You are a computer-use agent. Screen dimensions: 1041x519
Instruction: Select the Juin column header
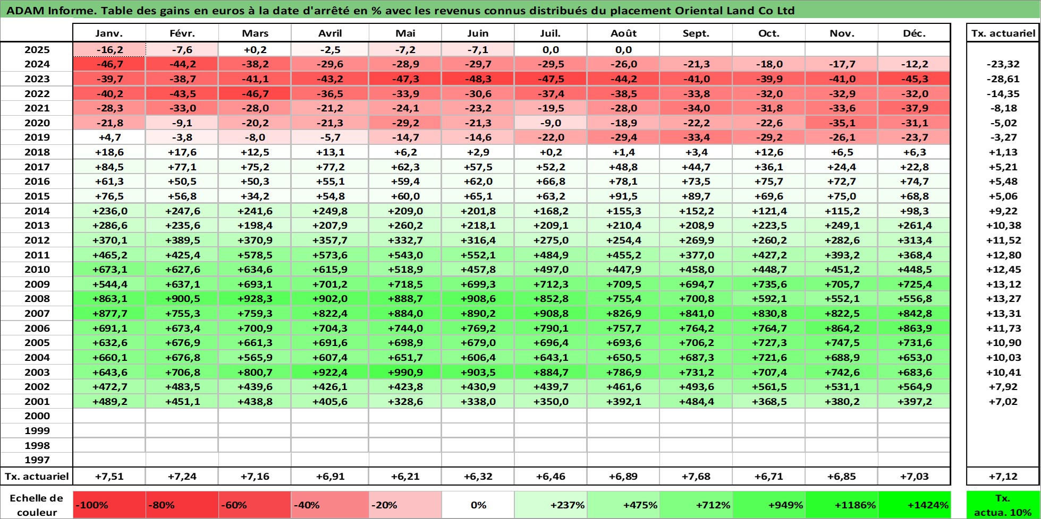tap(478, 33)
